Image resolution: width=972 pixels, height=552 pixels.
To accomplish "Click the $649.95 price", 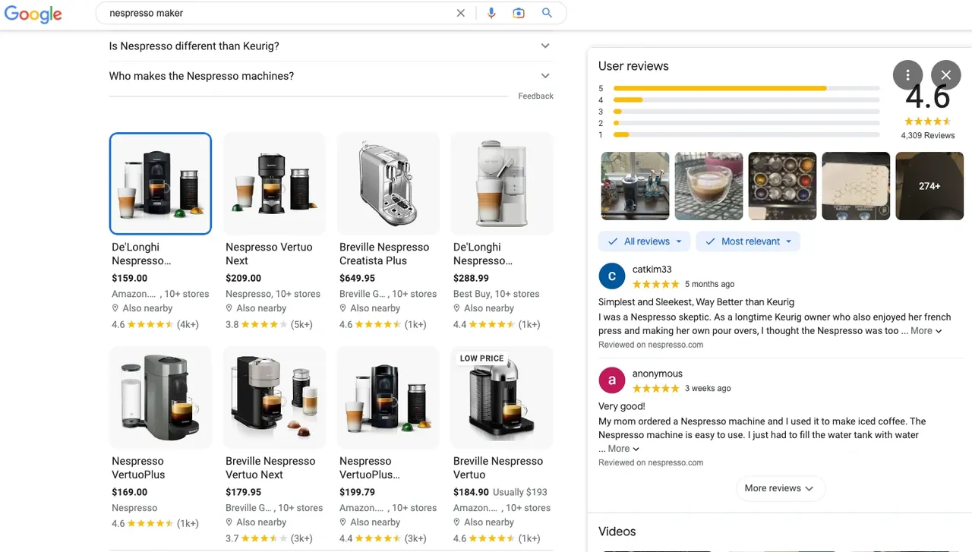I will tap(358, 278).
